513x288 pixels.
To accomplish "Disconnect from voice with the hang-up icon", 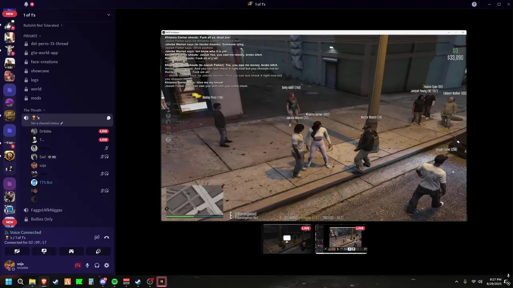I will (x=107, y=237).
